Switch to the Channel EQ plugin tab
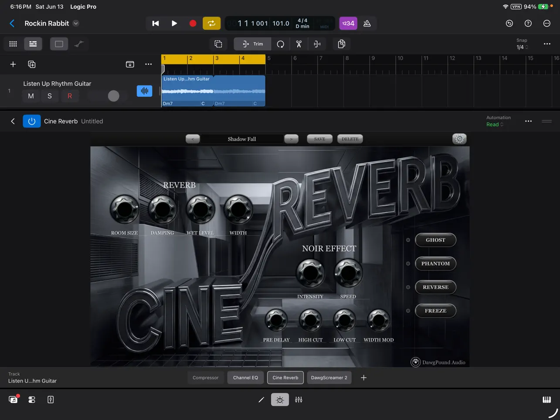 (x=245, y=378)
